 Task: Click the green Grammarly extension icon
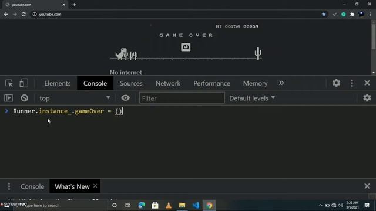tap(343, 14)
